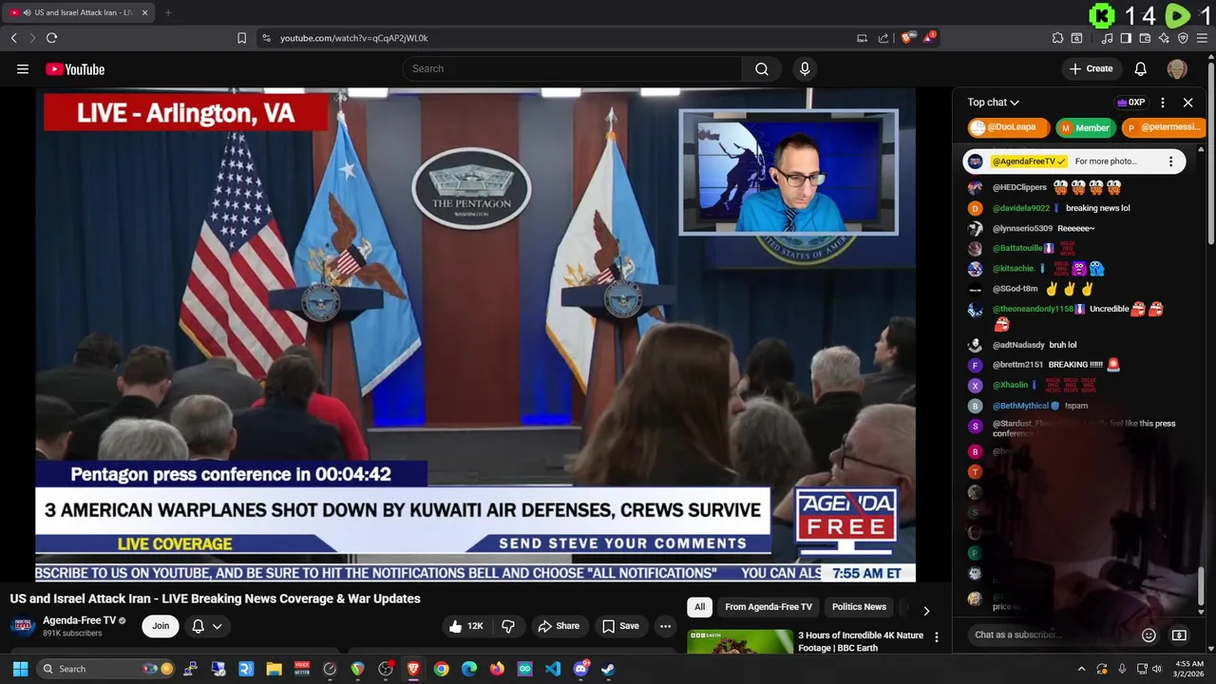Click the Join membership button
The image size is (1216, 684).
coord(161,625)
